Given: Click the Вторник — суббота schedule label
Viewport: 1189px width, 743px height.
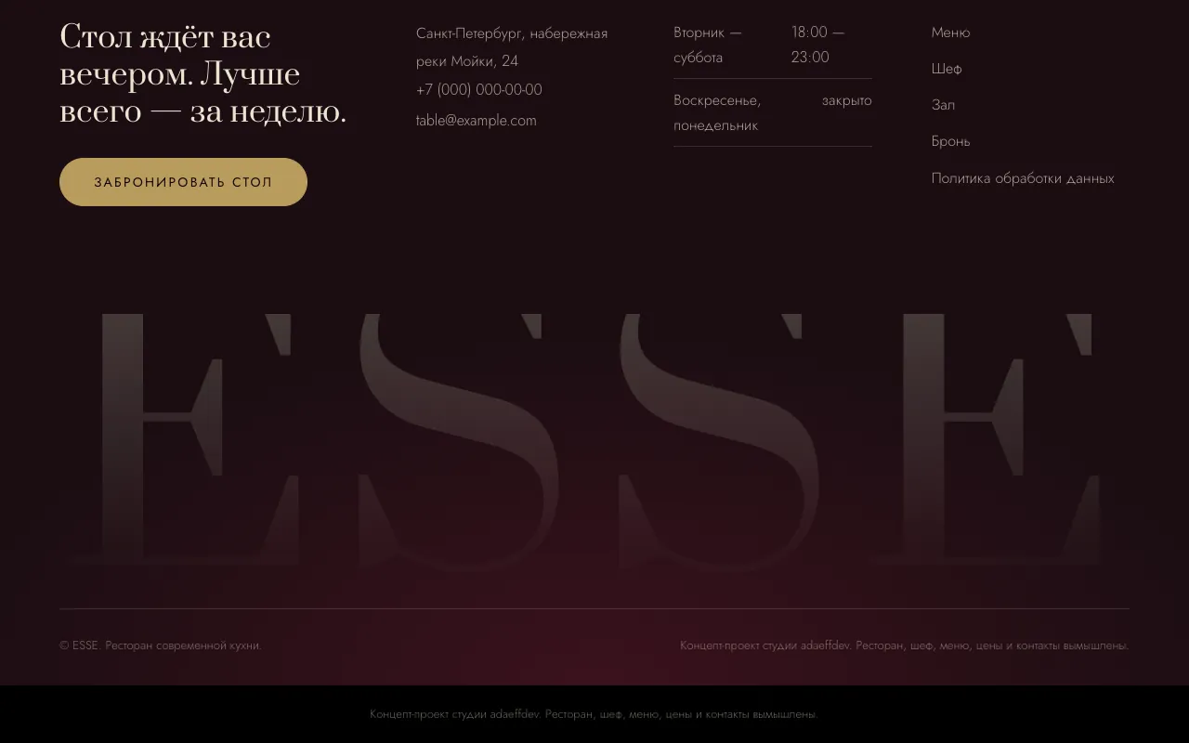Looking at the screenshot, I should click(x=708, y=45).
